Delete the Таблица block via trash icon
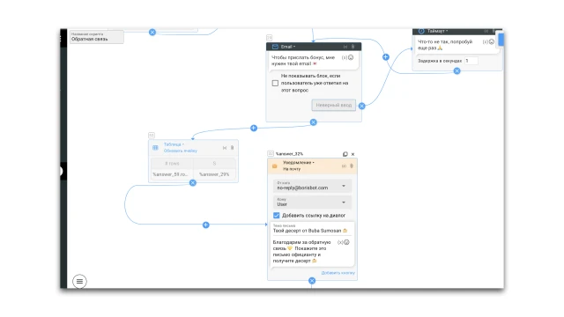 click(x=232, y=148)
